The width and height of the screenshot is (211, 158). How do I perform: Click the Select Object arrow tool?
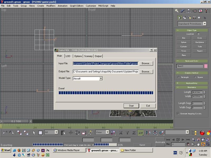coord(34,133)
